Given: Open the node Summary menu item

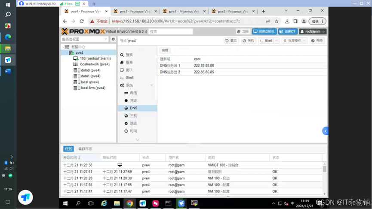Looking at the screenshot, I should pyautogui.click(x=127, y=63).
